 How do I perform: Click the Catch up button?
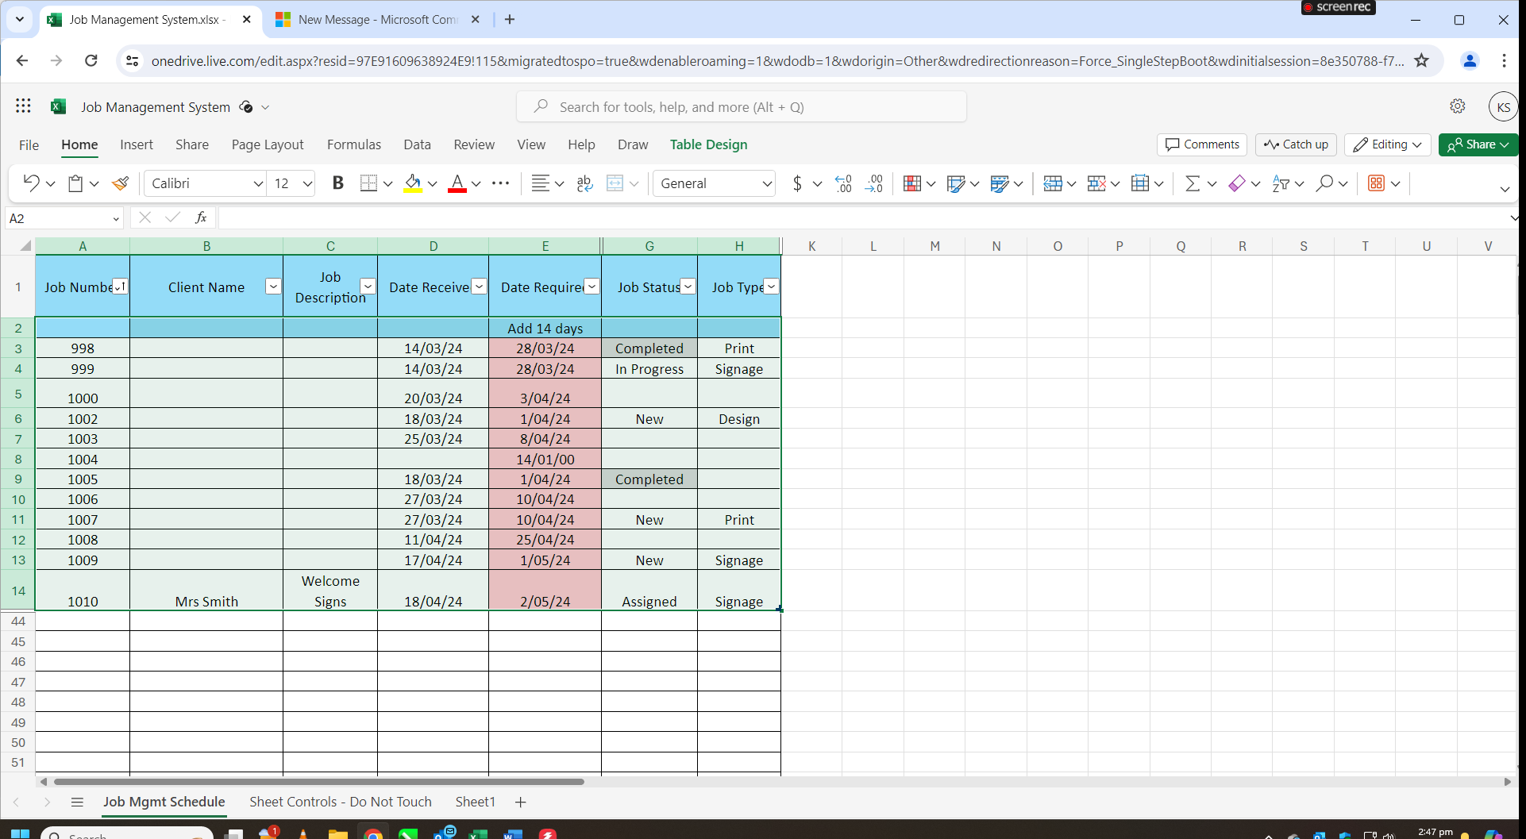click(1296, 144)
